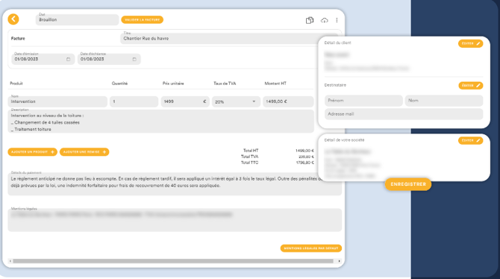
Task: Edit the Détail du client section
Action: point(471,44)
